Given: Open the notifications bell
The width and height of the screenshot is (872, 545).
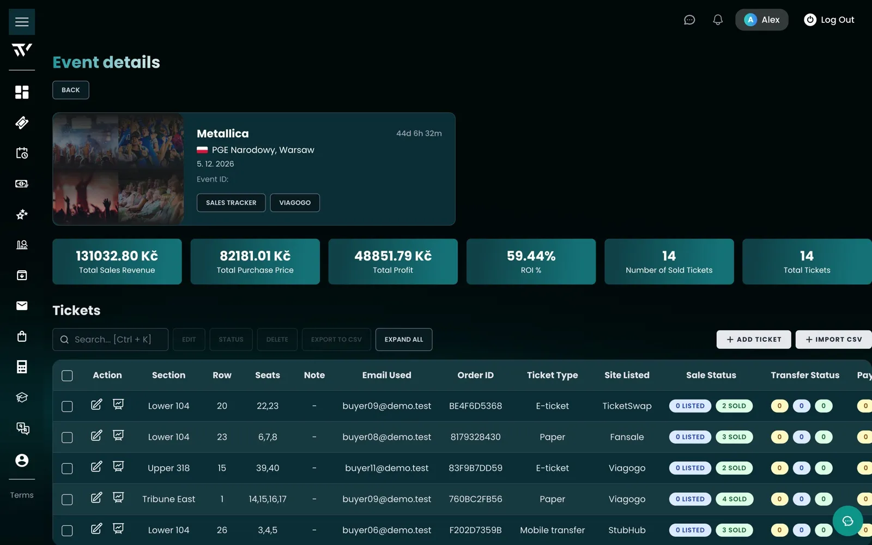Looking at the screenshot, I should (718, 20).
